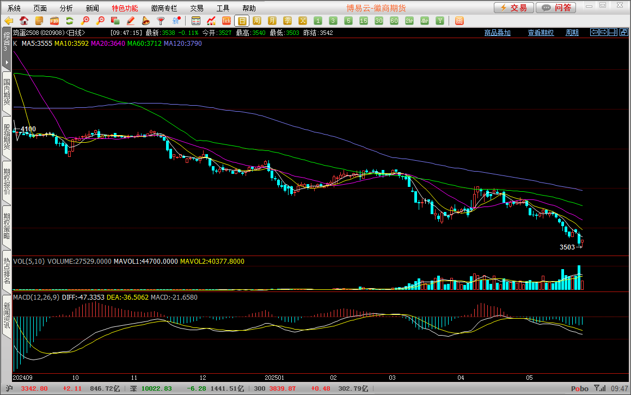Switch to the 2hr period
This screenshot has height=395, width=631.
tap(409, 21)
